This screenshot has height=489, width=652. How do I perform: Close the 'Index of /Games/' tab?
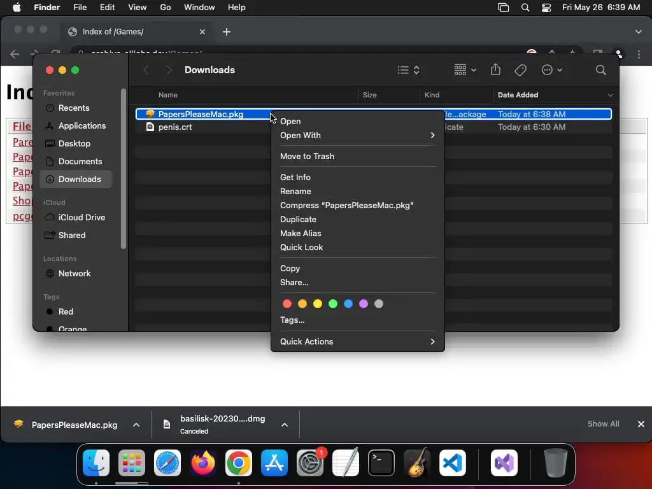202,32
